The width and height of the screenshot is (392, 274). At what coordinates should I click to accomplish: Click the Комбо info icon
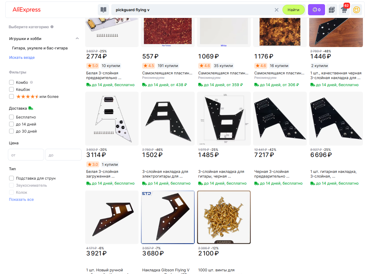pyautogui.click(x=31, y=82)
